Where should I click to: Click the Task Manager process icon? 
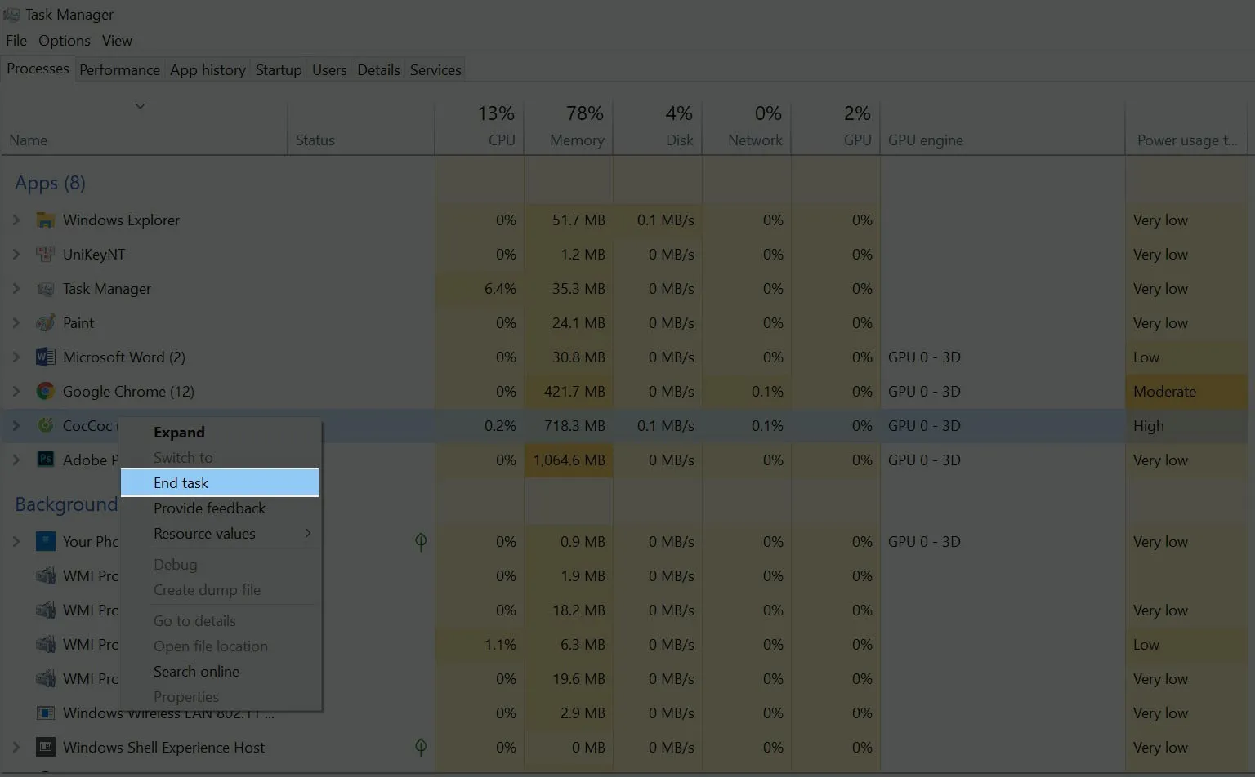pos(46,289)
